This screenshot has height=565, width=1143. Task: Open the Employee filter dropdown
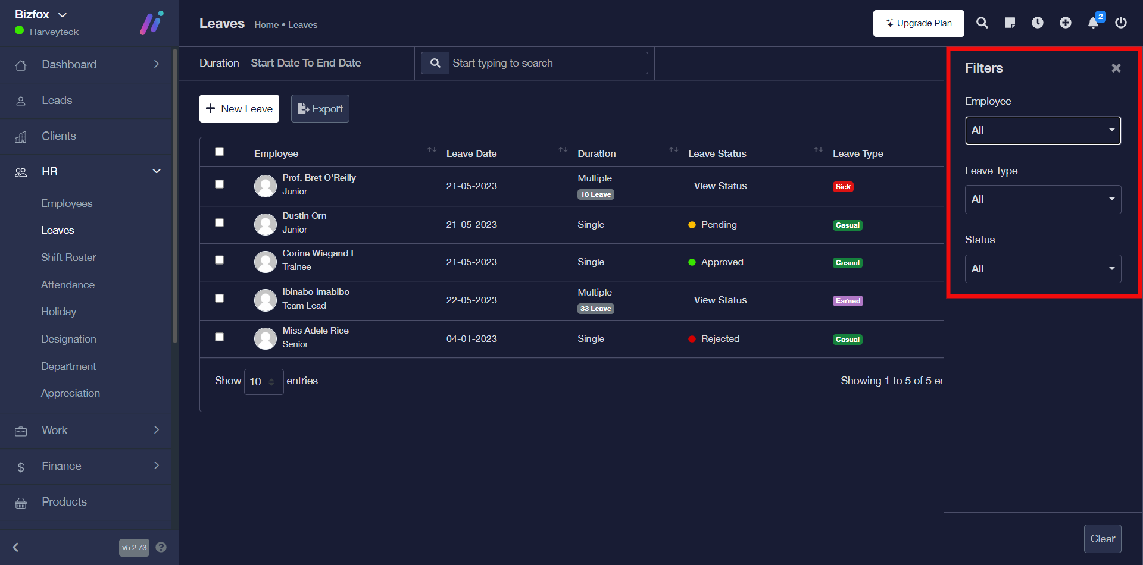pos(1042,130)
